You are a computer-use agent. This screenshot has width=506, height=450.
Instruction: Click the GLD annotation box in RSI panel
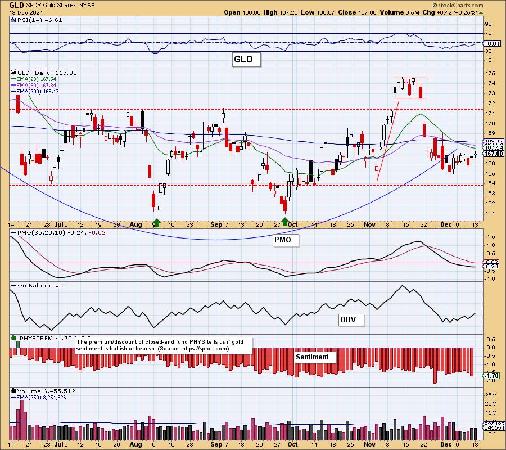point(246,60)
